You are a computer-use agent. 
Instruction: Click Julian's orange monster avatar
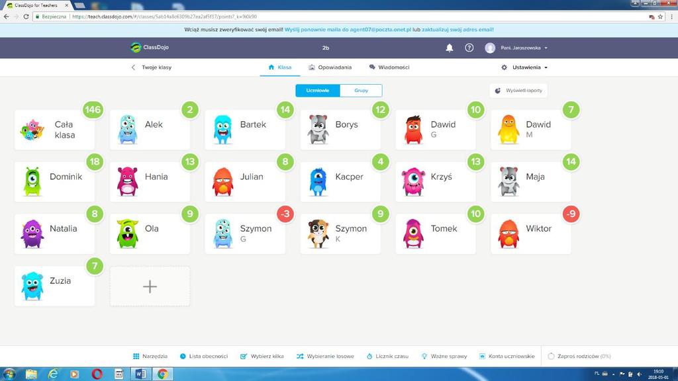(x=222, y=181)
